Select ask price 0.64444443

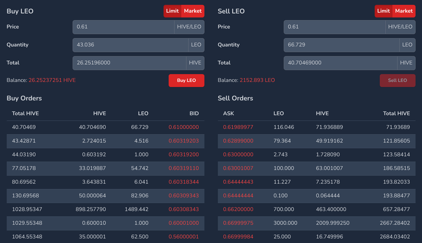click(238, 182)
